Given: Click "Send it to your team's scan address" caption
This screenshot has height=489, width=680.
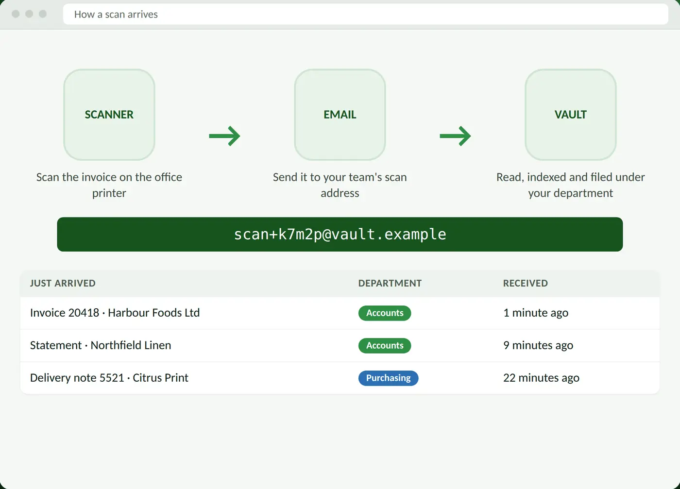Looking at the screenshot, I should [340, 185].
